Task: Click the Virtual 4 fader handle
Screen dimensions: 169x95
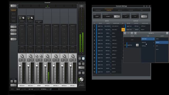Action: (x=71, y=65)
